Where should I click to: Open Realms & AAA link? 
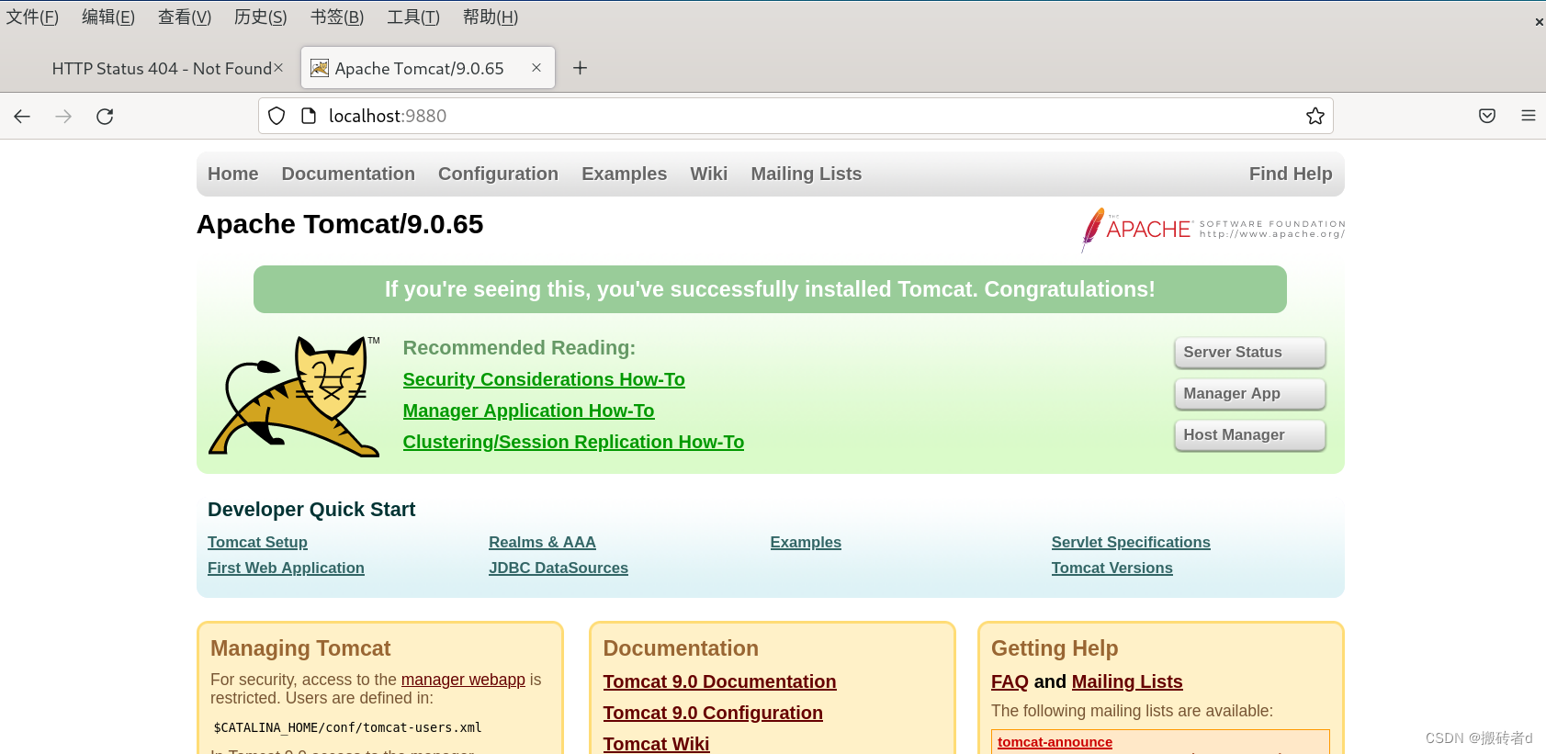tap(542, 542)
